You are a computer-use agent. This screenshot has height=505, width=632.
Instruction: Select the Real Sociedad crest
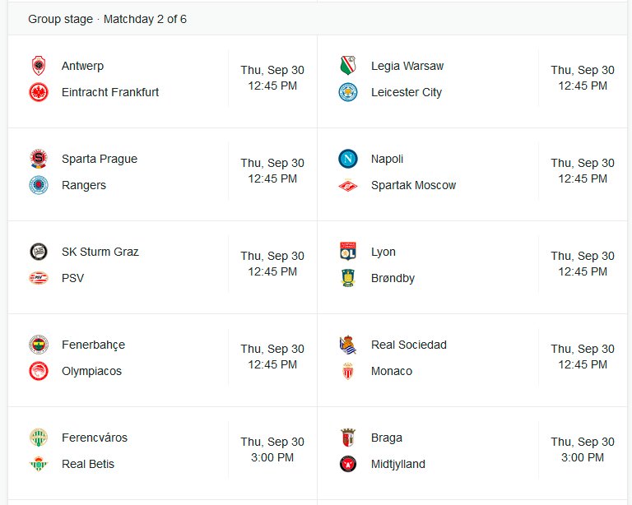[348, 345]
